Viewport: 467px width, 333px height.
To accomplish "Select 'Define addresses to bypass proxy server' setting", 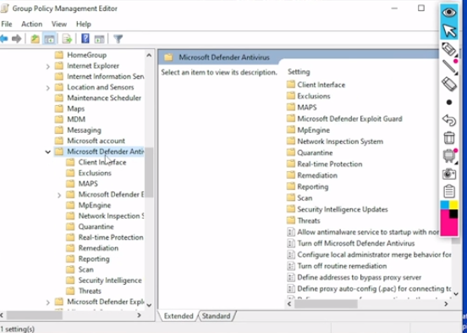I will tap(360, 278).
